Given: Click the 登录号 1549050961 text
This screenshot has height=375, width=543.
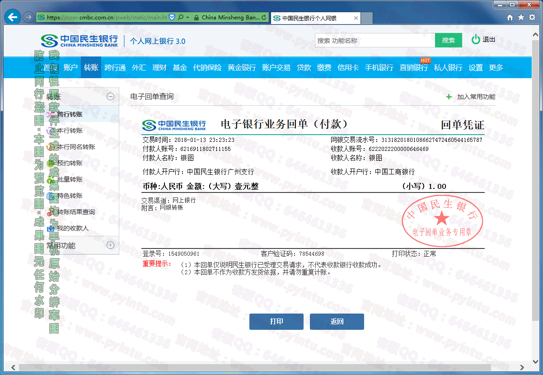Looking at the screenshot, I should coord(171,254).
